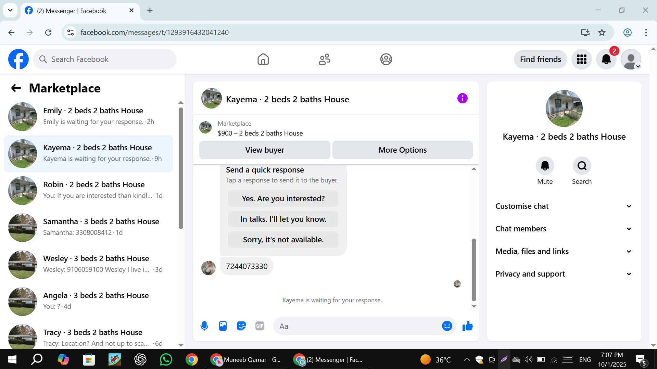The height and width of the screenshot is (369, 657).
Task: Open conversation information icon
Action: (462, 99)
